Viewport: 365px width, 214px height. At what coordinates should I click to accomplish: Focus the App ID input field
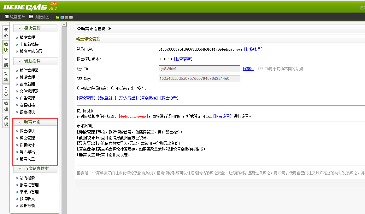(199, 69)
